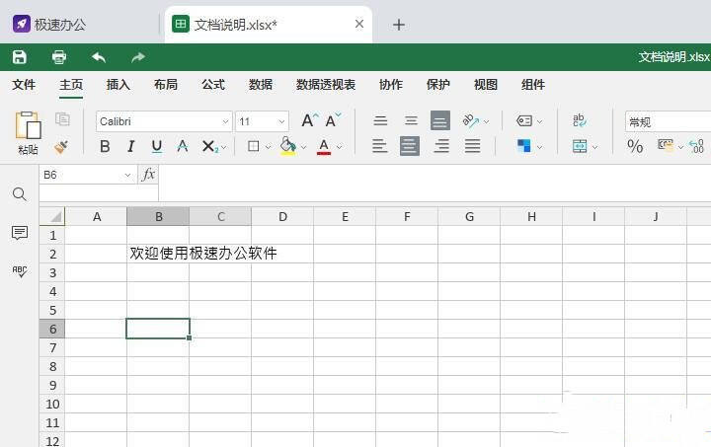Click the 粘贴 paste button
Viewport: 711px width, 447px height.
point(28,133)
